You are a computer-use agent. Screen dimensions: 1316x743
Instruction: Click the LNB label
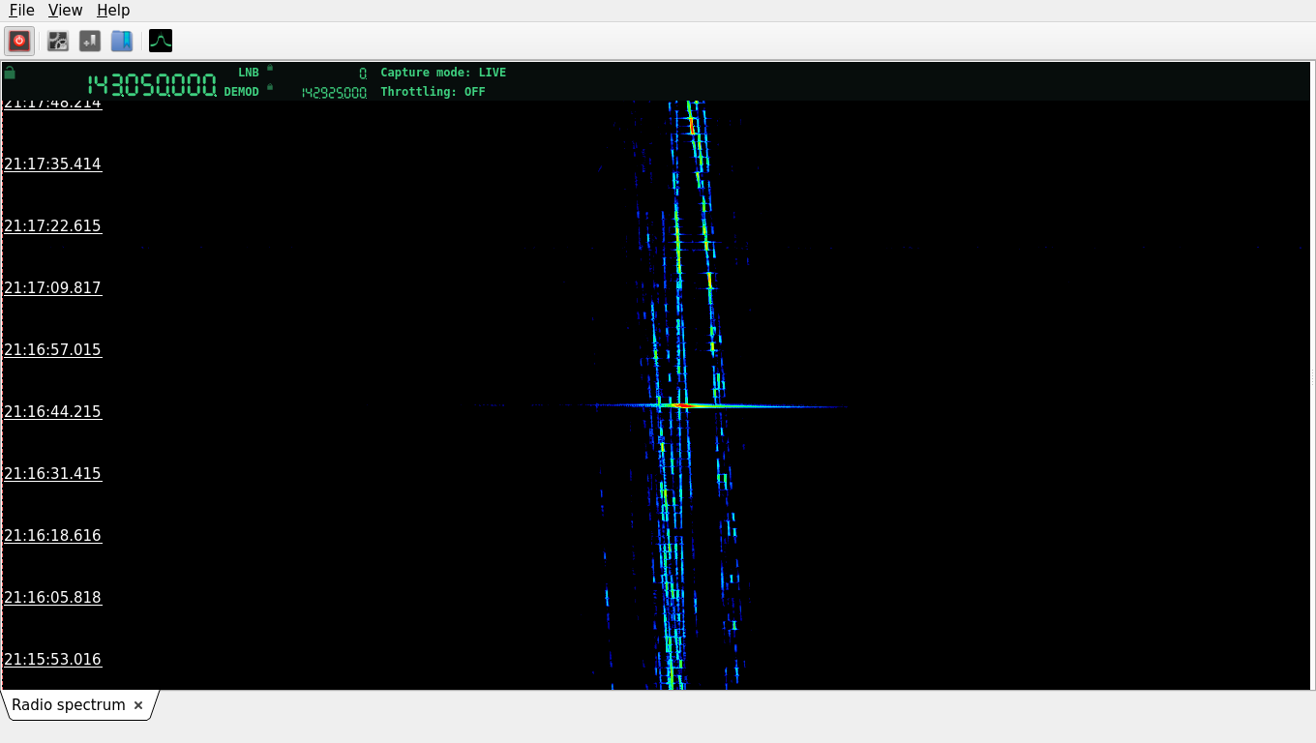(249, 73)
